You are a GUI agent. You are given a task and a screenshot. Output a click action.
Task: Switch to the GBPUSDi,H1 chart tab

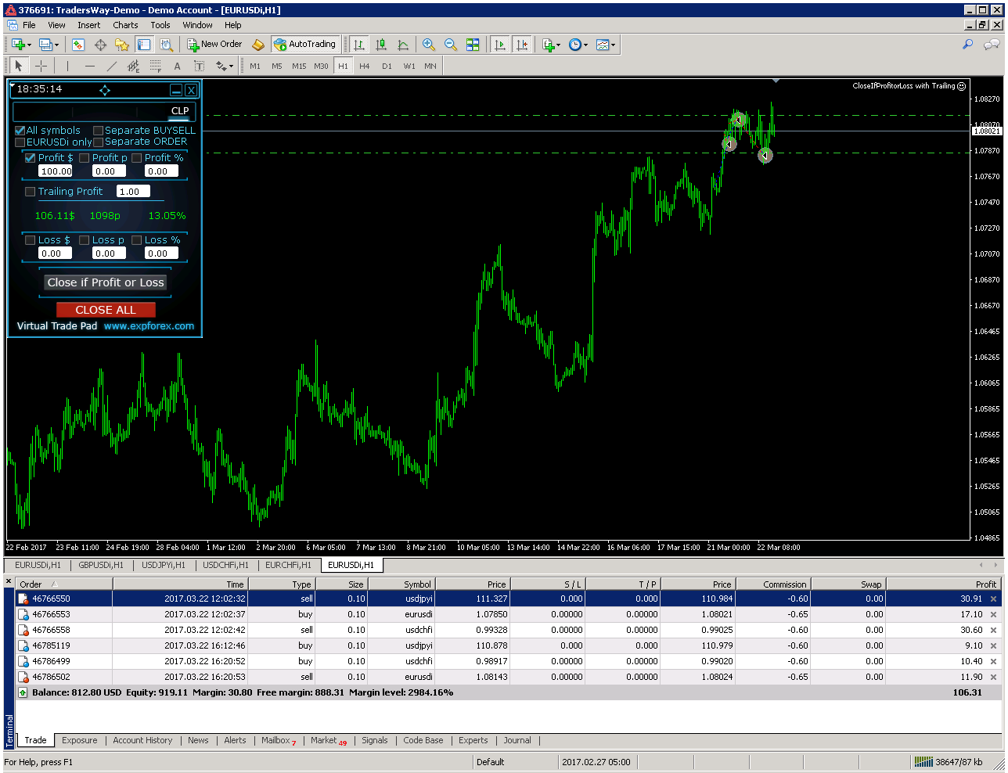[x=101, y=565]
